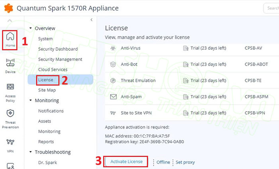Click the Offline activation link
This screenshot has width=279, height=169.
tap(163, 162)
